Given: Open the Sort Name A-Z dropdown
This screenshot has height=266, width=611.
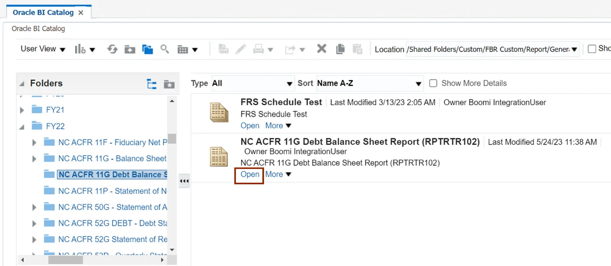Looking at the screenshot, I should click(x=369, y=83).
